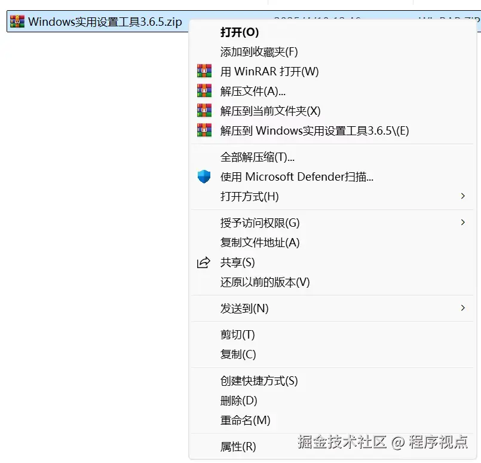This screenshot has width=481, height=463.
Task: Expand the 发送到(N) submenu arrow
Action: (463, 307)
